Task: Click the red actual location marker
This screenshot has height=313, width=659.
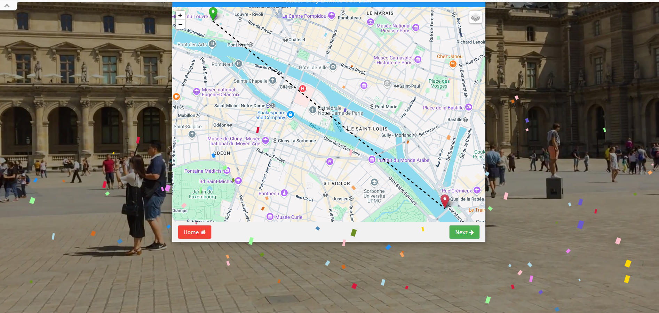Action: pos(445,200)
